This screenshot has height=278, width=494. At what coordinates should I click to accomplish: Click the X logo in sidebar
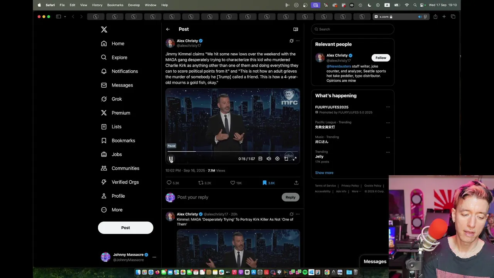point(104,30)
